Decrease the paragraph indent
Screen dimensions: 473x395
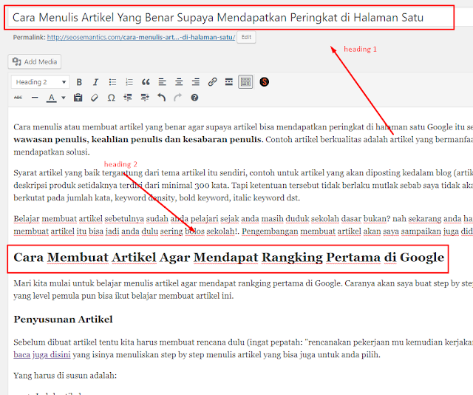(128, 98)
